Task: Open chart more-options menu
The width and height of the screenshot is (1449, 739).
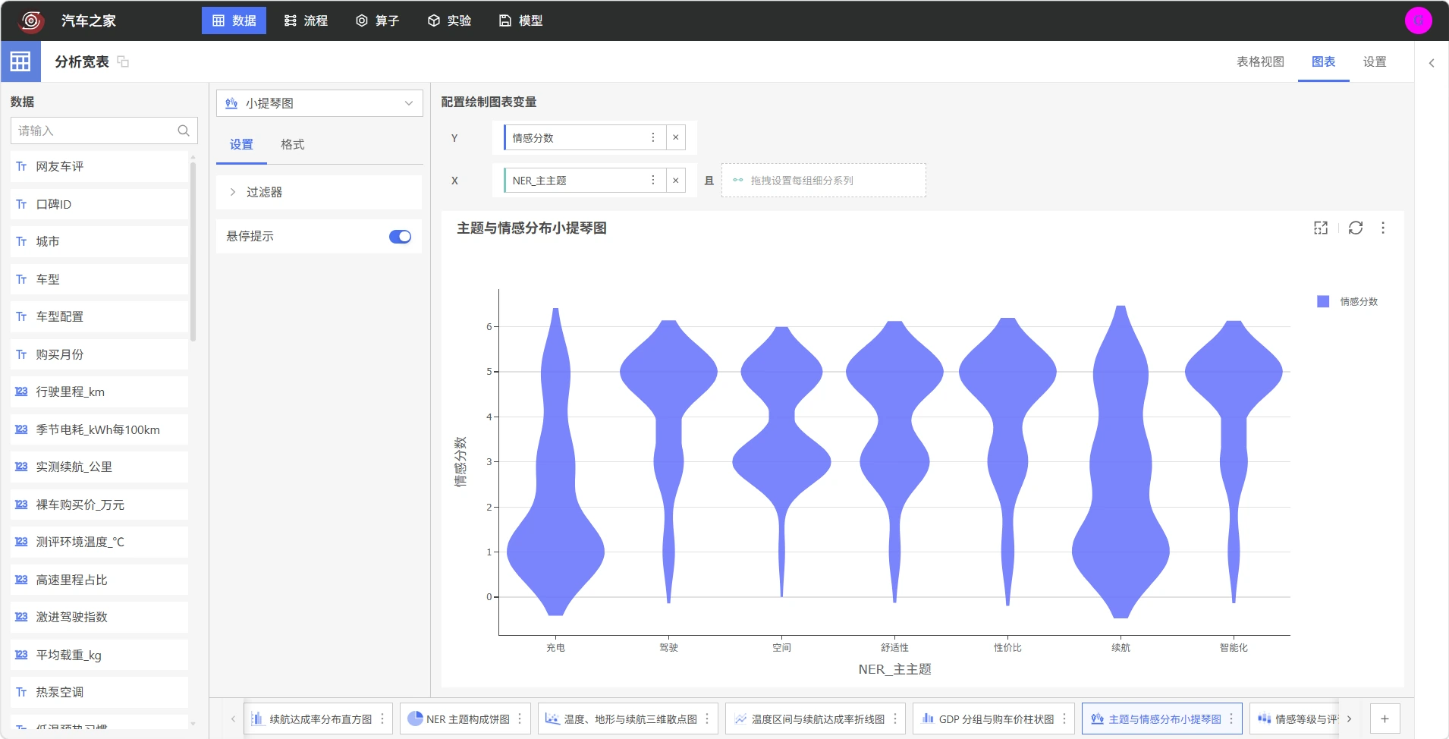Action: 1383,228
